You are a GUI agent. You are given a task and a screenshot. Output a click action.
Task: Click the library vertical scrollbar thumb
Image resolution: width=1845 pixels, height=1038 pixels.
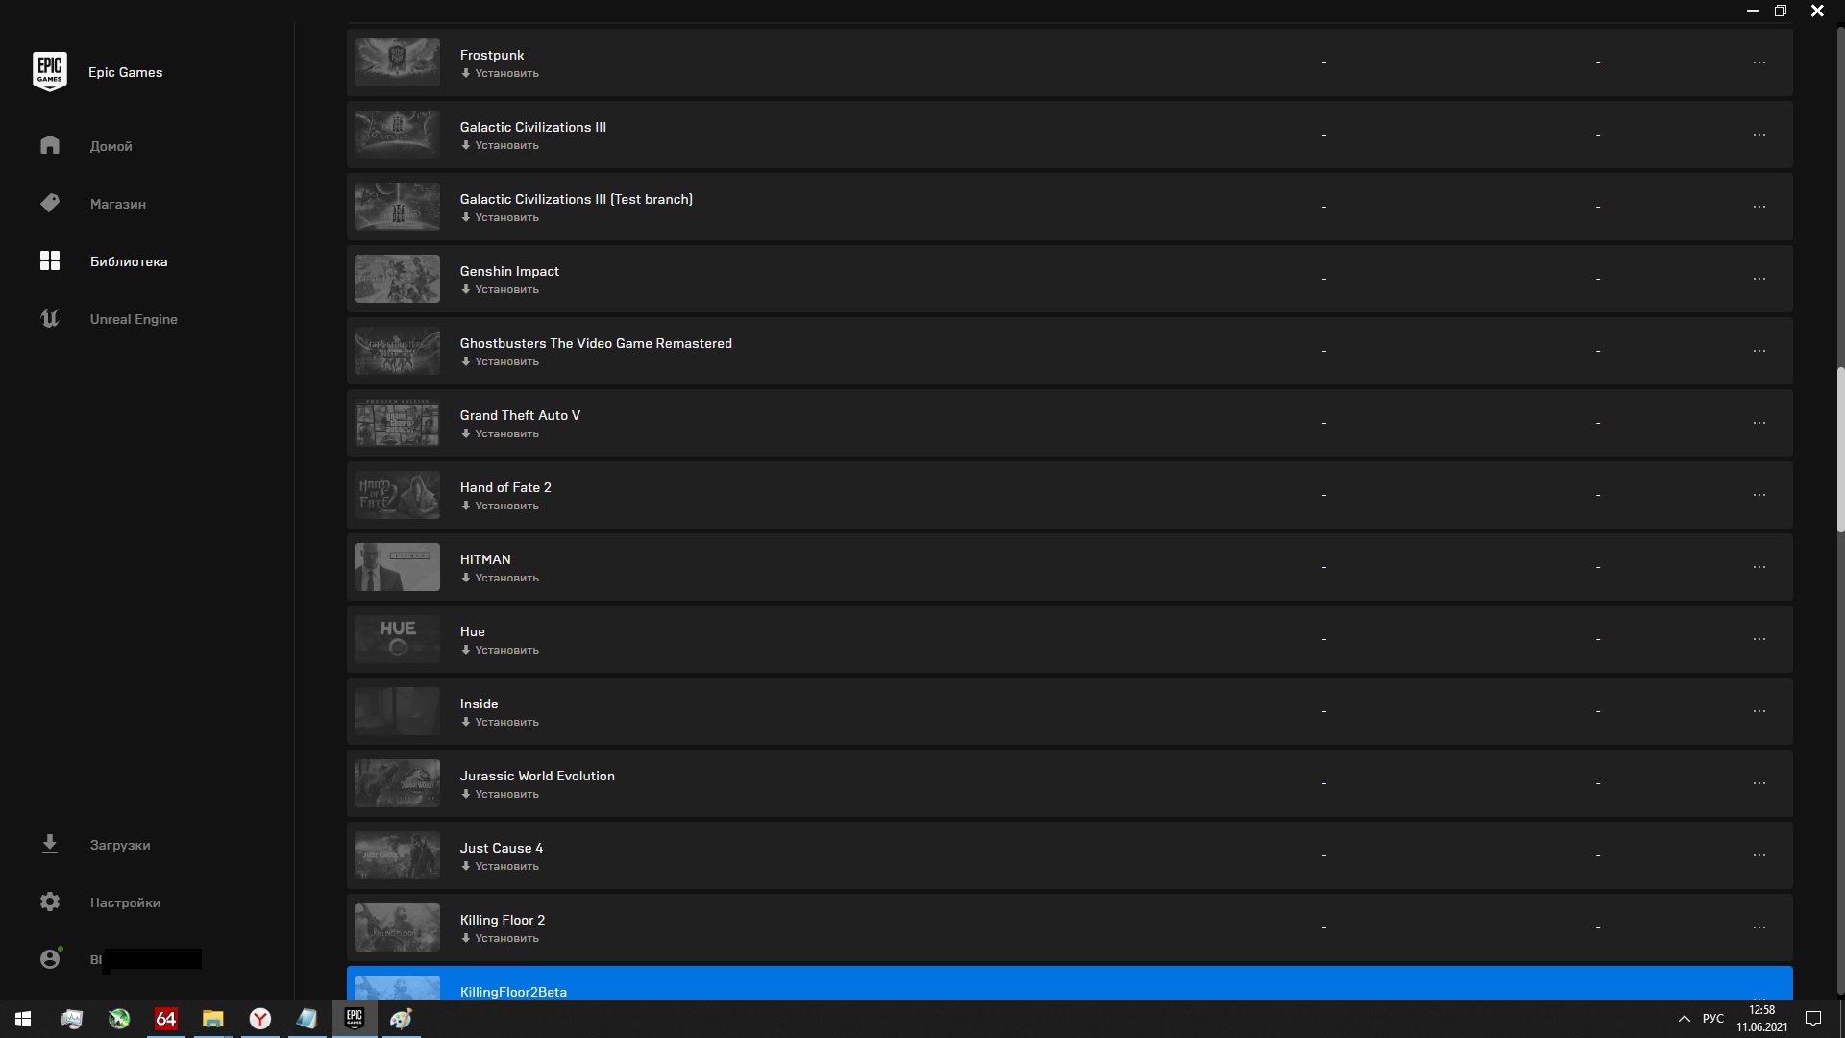pyautogui.click(x=1840, y=450)
